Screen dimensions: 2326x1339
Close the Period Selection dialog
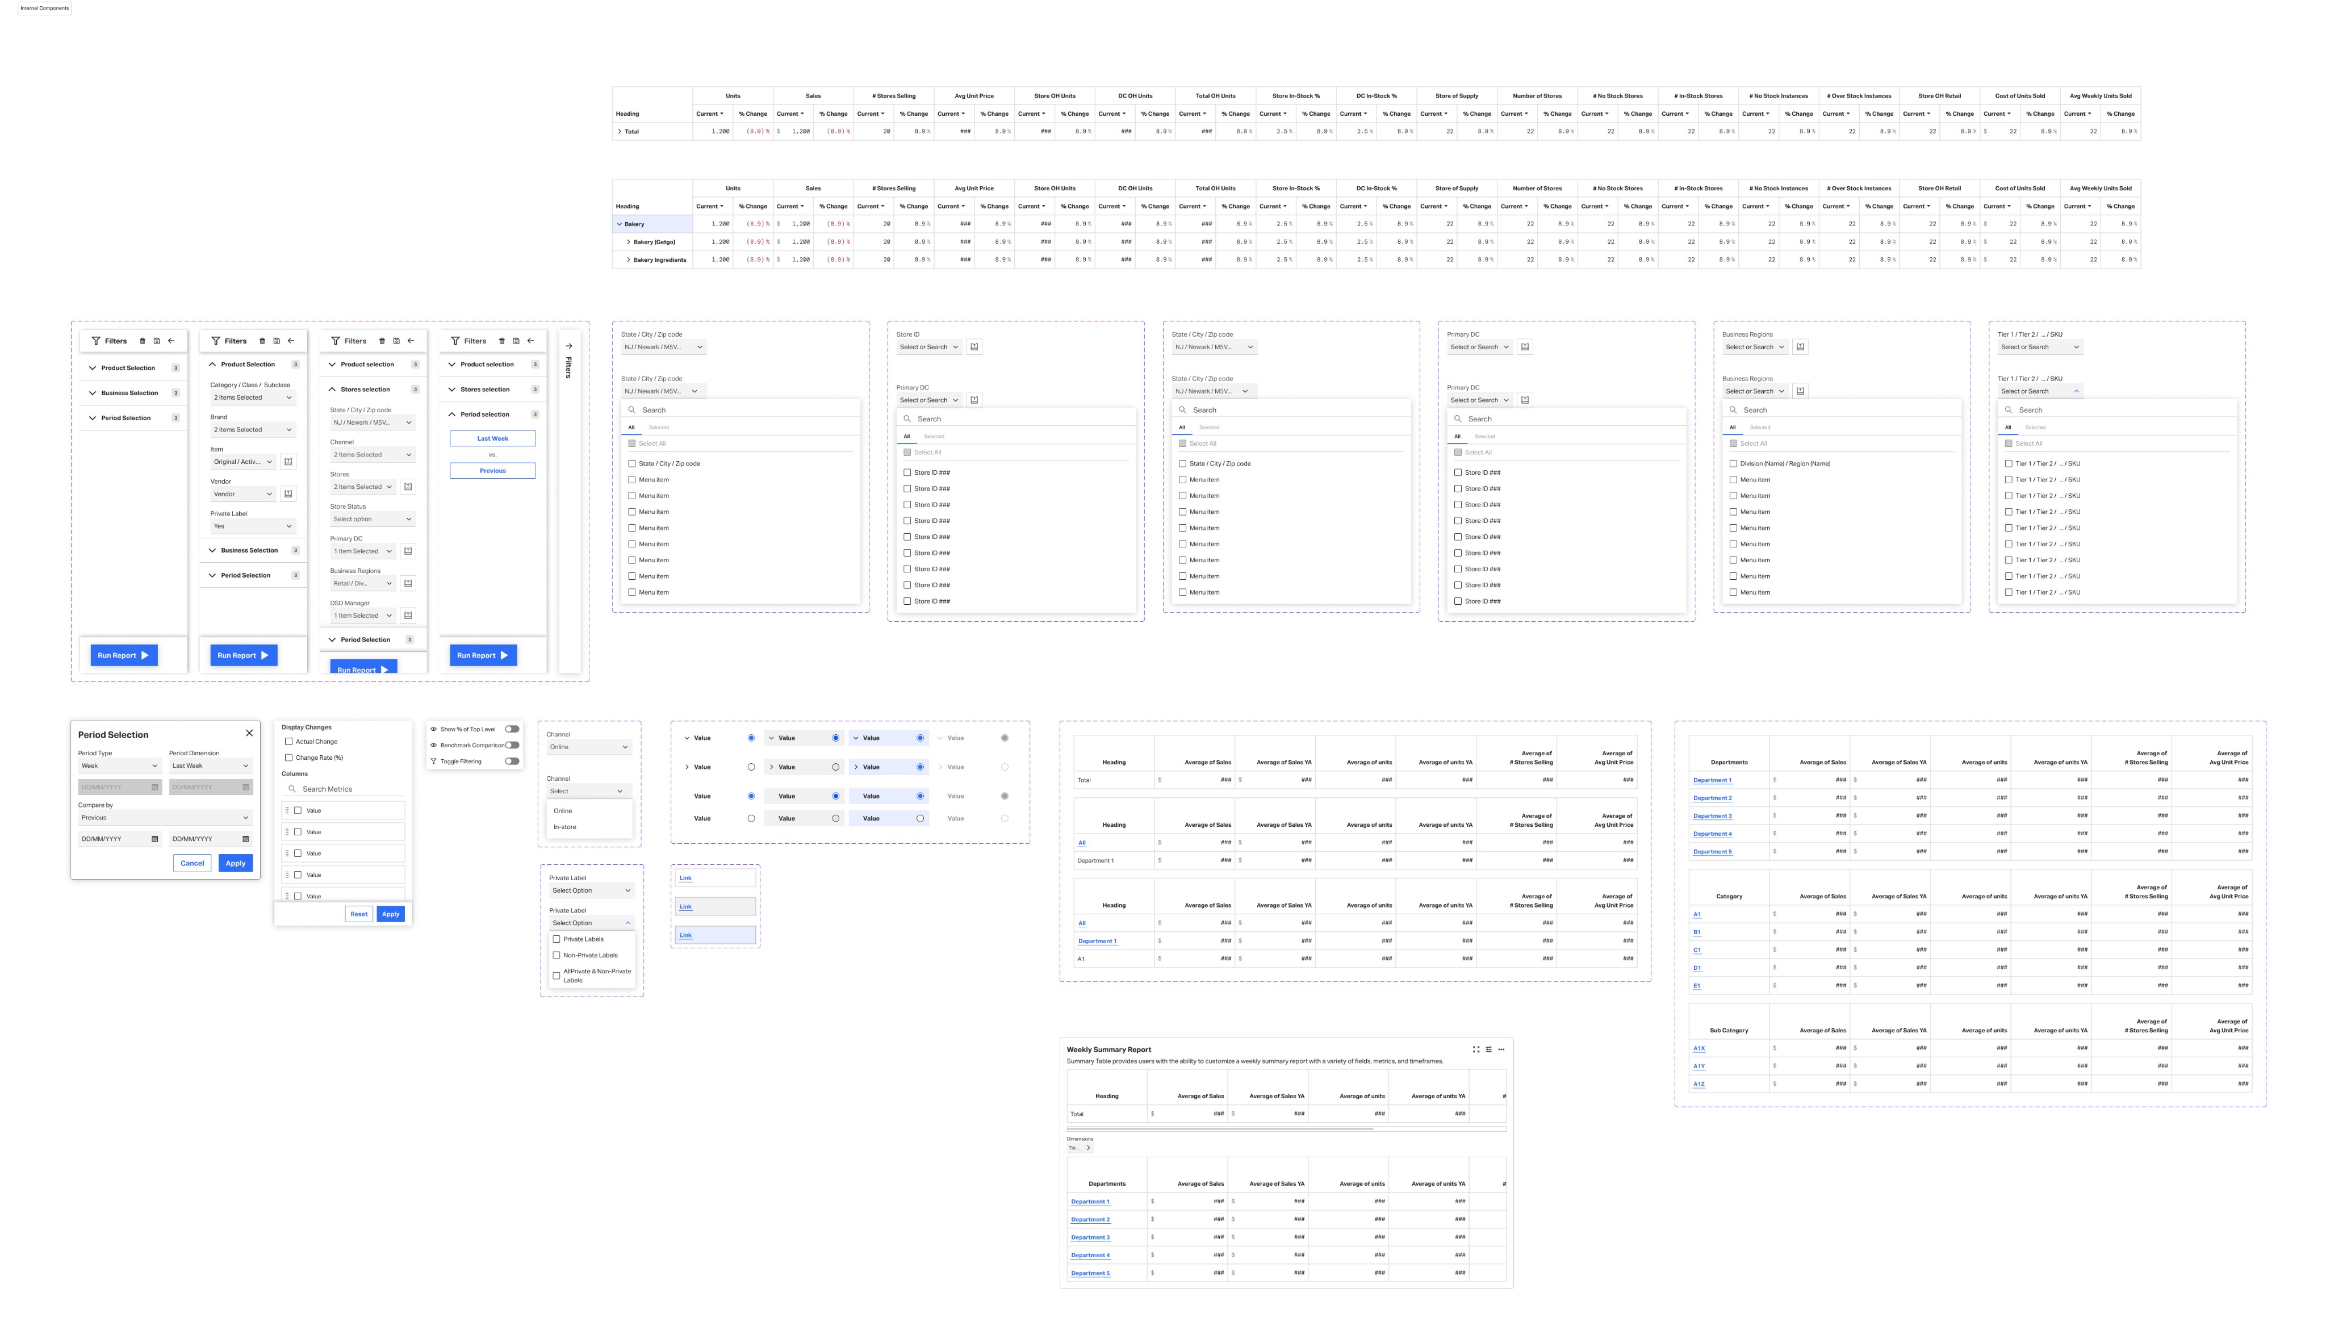(x=249, y=733)
